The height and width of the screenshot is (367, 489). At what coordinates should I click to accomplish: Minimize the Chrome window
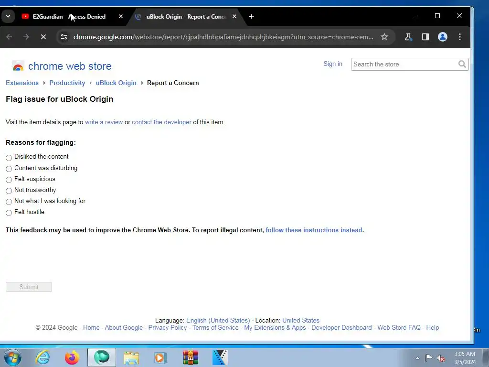pos(415,16)
